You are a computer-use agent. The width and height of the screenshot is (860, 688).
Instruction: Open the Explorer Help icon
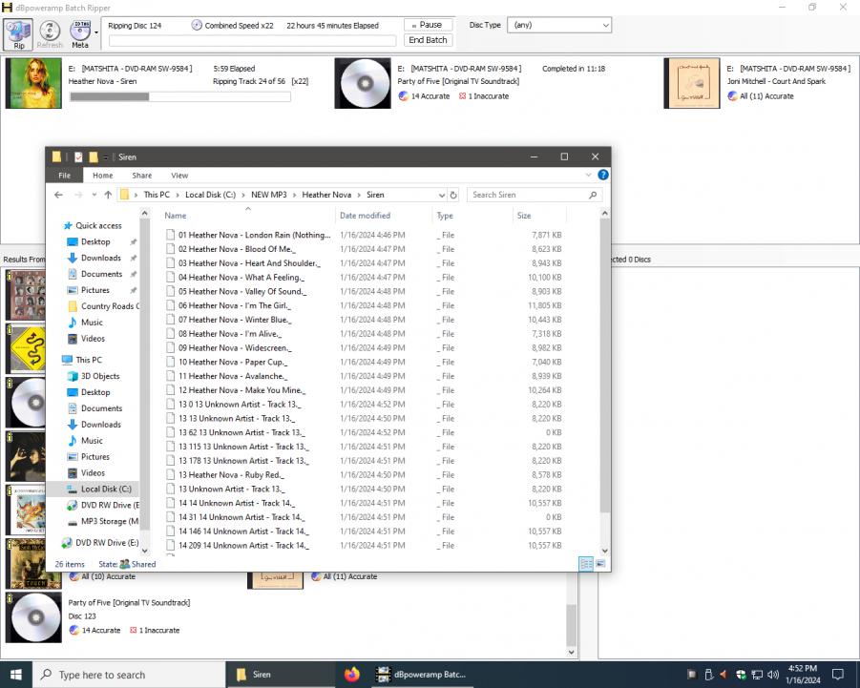coord(603,176)
